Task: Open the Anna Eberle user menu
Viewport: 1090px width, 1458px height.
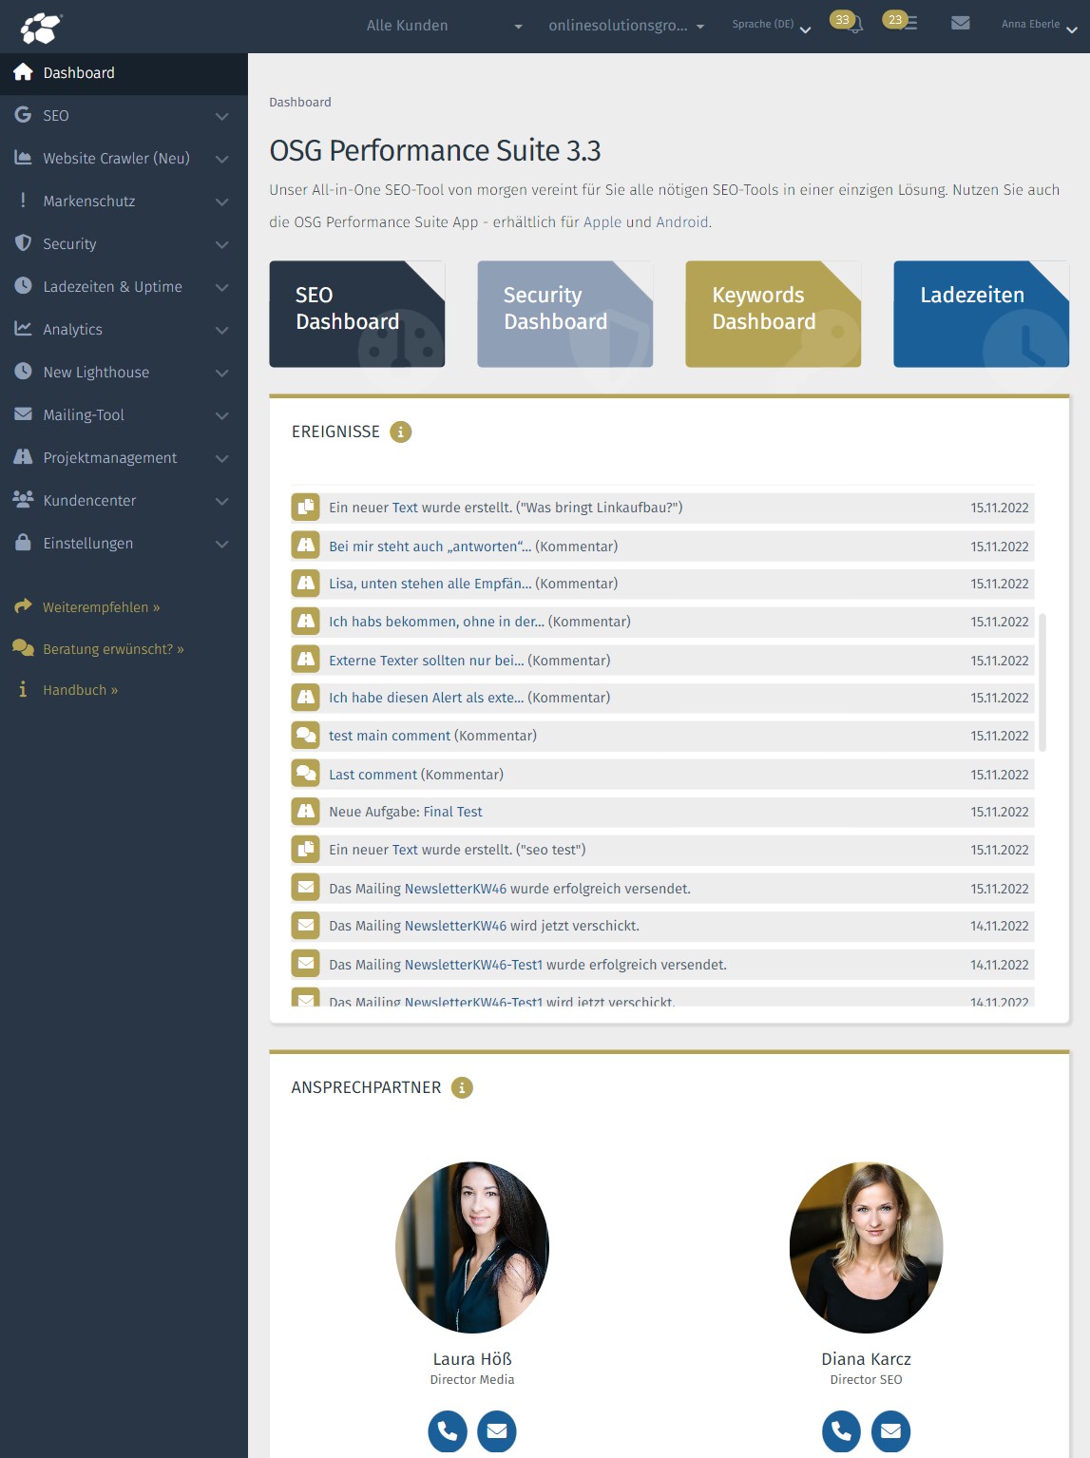Action: (x=1039, y=25)
